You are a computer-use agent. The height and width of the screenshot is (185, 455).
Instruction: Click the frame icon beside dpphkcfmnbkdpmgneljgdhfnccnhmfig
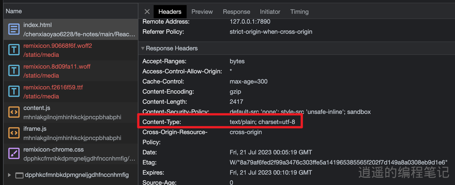point(19,175)
